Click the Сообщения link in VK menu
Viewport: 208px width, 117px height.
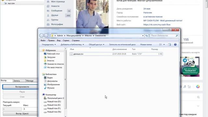click(57, 11)
